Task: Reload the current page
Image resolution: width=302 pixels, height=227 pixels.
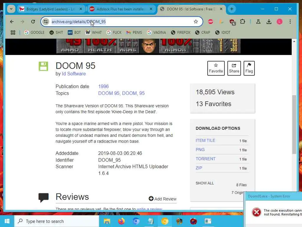Action: (33, 22)
